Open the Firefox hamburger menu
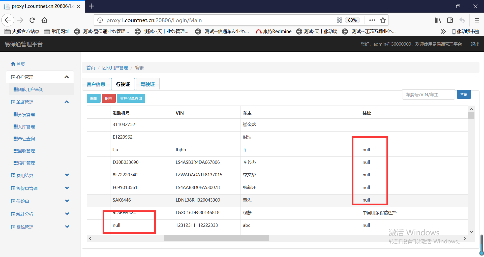Viewport: 484px width, 257px height. [x=477, y=20]
